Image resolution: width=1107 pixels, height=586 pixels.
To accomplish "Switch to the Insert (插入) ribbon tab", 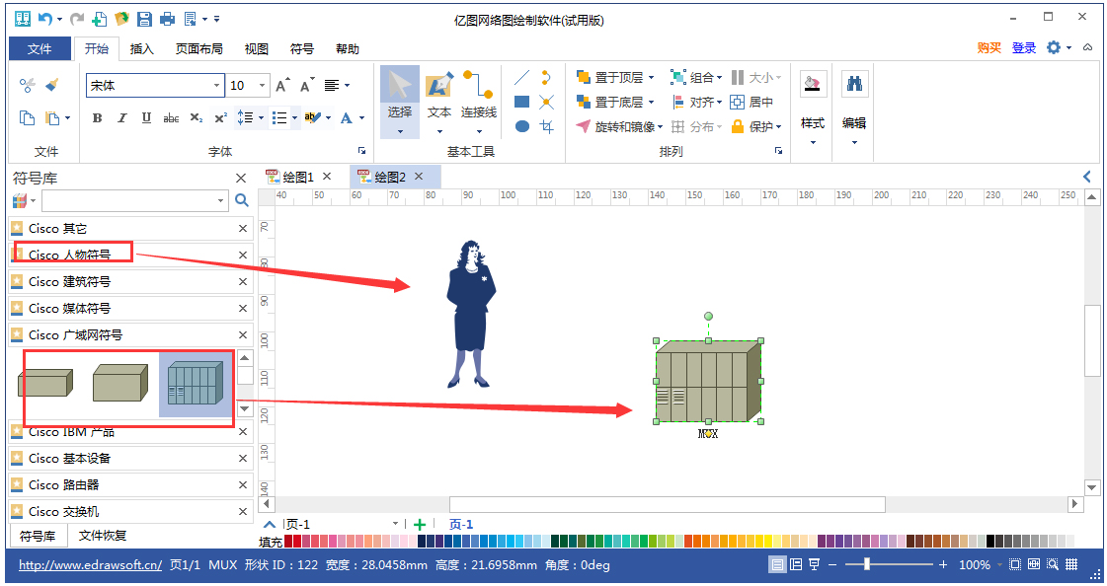I will [142, 48].
